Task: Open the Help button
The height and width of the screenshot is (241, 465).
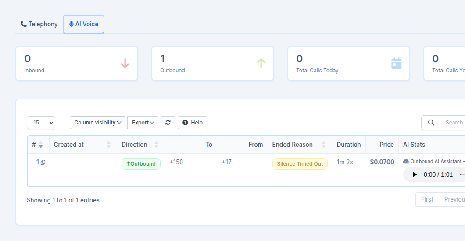Action: pyautogui.click(x=193, y=123)
